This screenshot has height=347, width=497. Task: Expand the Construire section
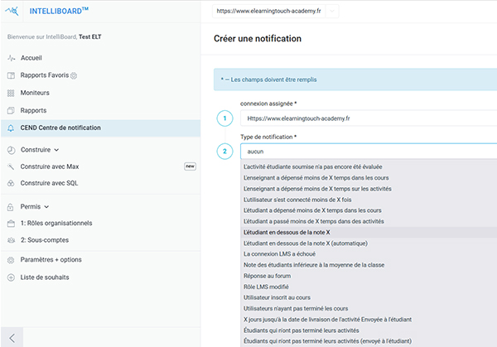point(40,150)
